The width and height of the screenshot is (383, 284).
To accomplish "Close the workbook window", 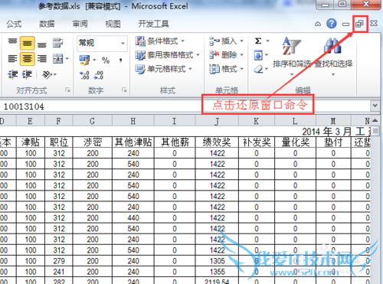I will (374, 24).
